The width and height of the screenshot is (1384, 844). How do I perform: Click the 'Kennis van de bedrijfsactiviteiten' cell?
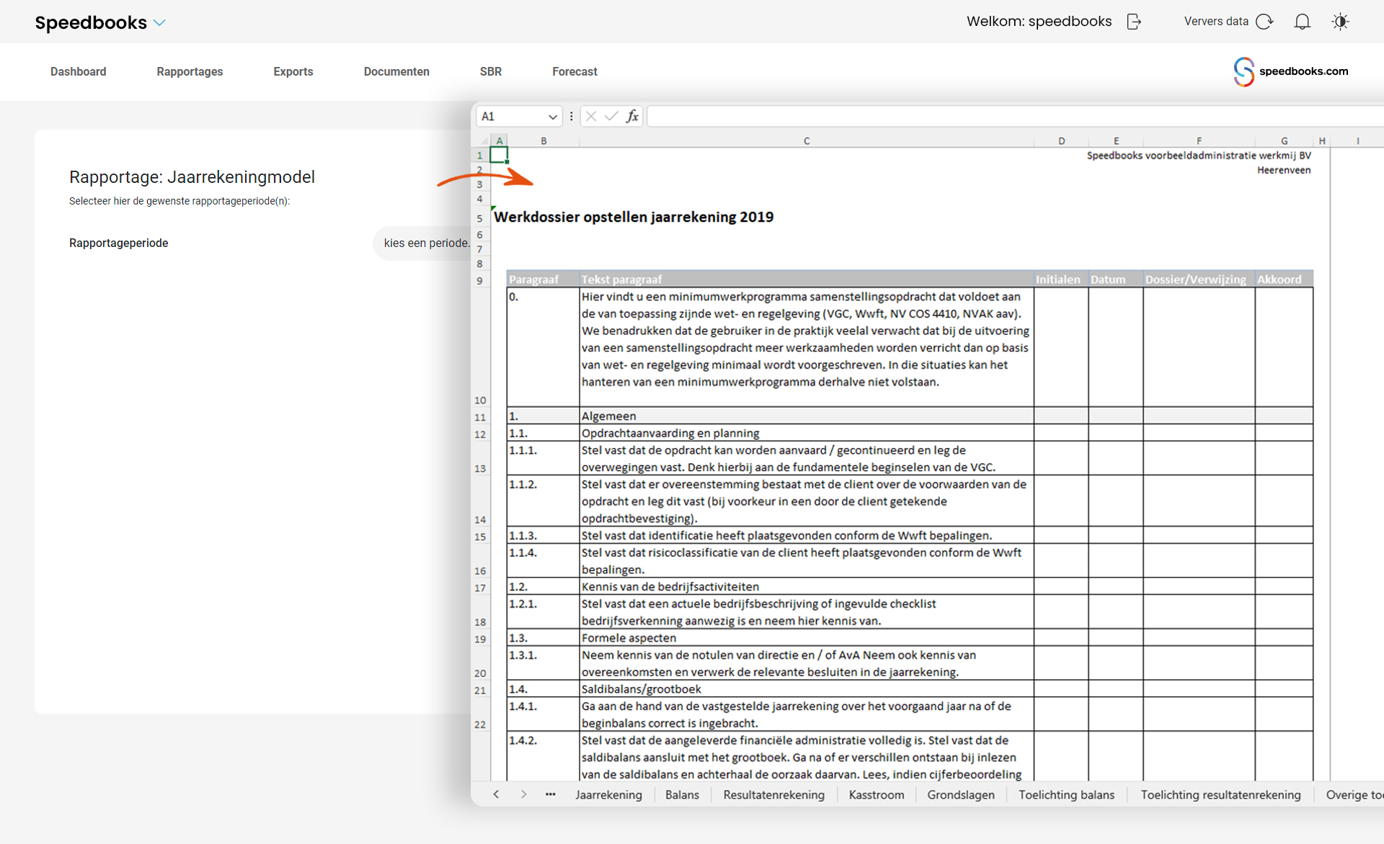(x=807, y=587)
